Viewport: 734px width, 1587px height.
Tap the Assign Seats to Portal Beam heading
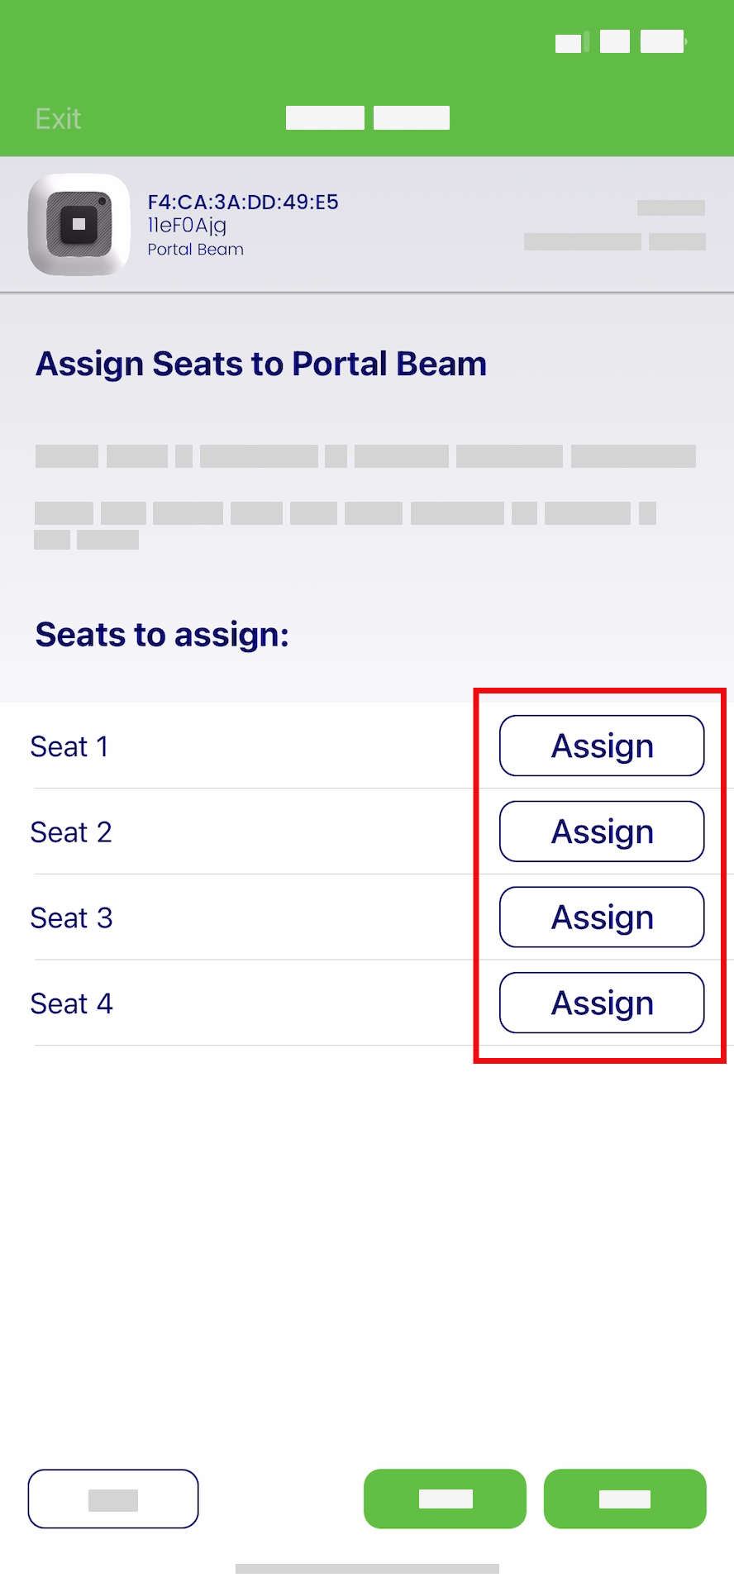click(x=260, y=363)
